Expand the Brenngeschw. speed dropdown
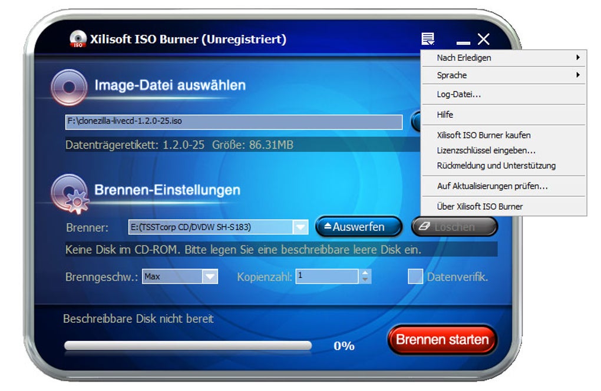 pyautogui.click(x=211, y=276)
